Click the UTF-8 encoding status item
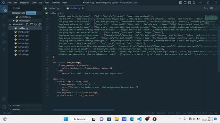This screenshot has height=123, width=220. (171, 113)
